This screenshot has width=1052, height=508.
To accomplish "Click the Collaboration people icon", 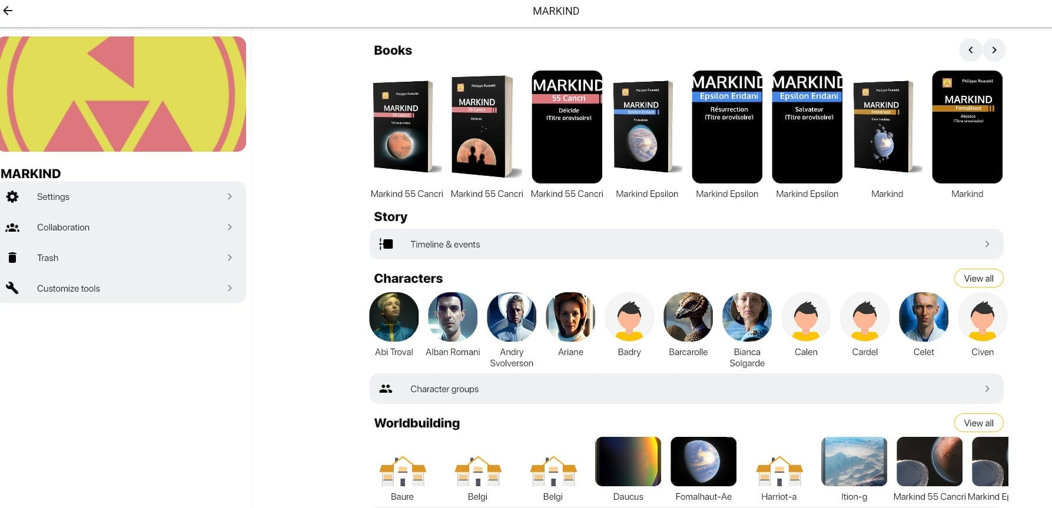I will tap(12, 227).
